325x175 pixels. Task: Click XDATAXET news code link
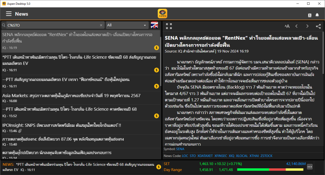click(205, 156)
